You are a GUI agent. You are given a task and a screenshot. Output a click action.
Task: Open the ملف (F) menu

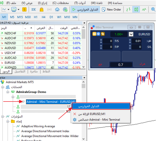pyautogui.click(x=11, y=3)
